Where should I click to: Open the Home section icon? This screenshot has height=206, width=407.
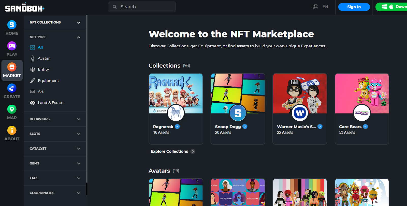pos(12,25)
